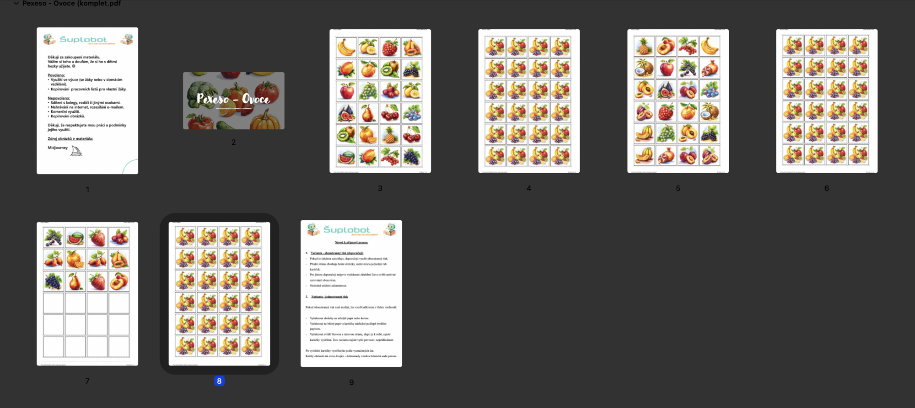Pick the page 5 fruit cards thumbnail
This screenshot has height=408, width=915.
tap(678, 101)
